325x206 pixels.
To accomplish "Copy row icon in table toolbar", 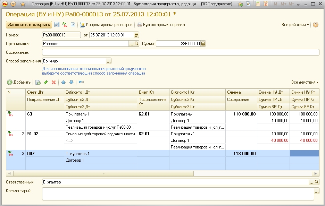I will tap(38, 82).
